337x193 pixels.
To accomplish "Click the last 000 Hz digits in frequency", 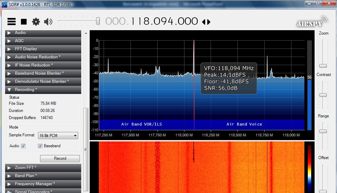I will pyautogui.click(x=188, y=21).
